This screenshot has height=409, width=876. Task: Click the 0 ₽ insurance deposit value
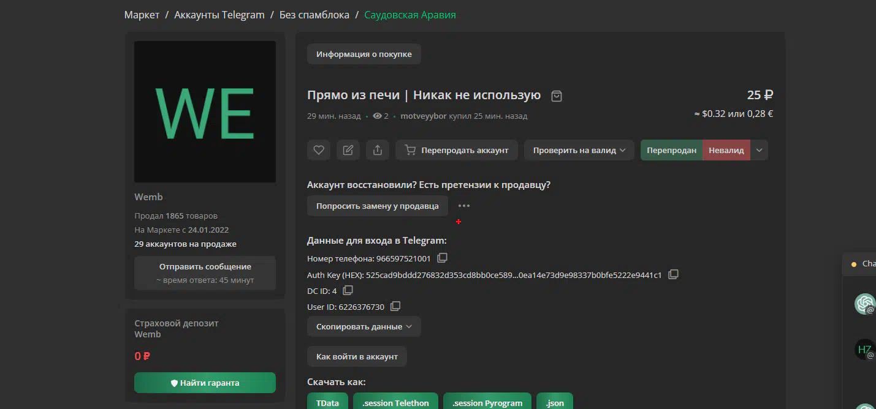point(142,356)
